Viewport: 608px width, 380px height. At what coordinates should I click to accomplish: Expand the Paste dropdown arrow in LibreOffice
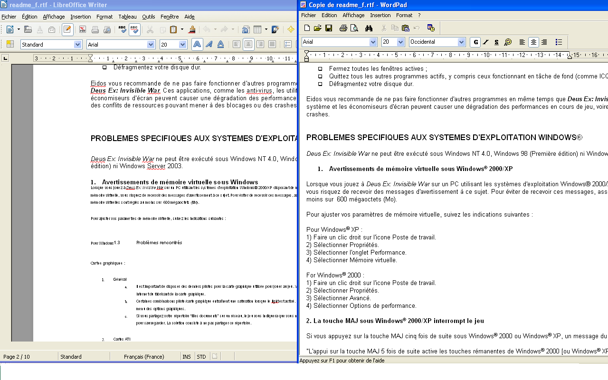[x=182, y=29]
